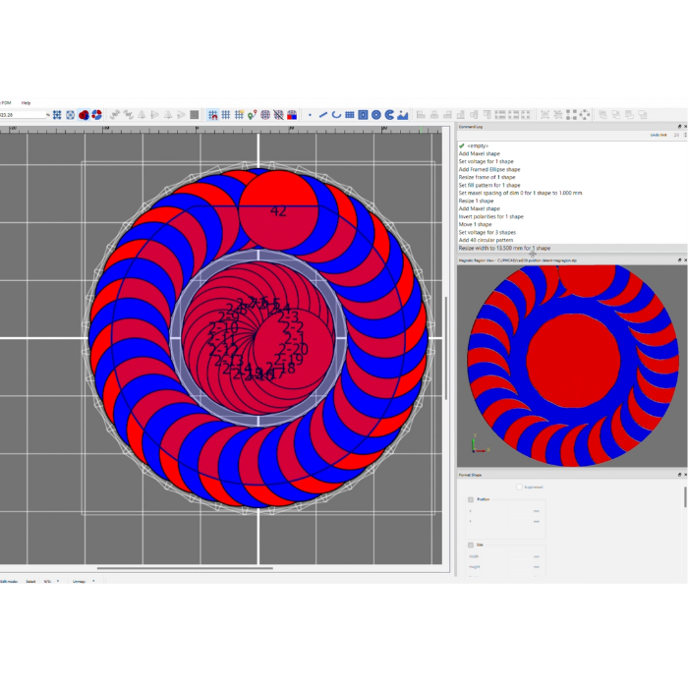
Task: Toggle the grid display icon
Action: pos(226,115)
